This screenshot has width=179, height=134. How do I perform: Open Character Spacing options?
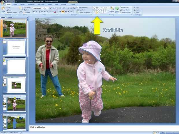pos(48,12)
